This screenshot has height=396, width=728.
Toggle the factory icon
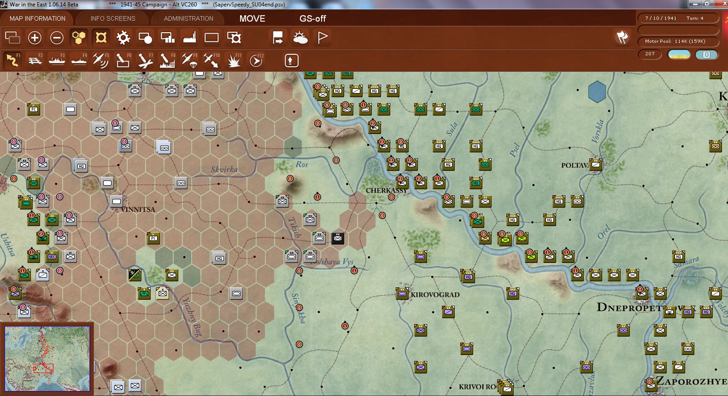(x=189, y=37)
